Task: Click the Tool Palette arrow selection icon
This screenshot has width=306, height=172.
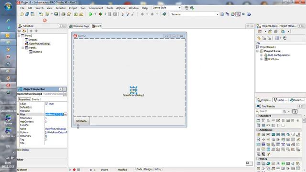Action: (295, 111)
